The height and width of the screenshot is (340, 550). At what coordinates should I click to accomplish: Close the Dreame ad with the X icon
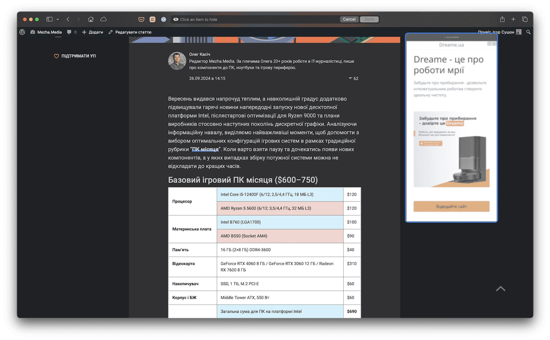tap(494, 44)
